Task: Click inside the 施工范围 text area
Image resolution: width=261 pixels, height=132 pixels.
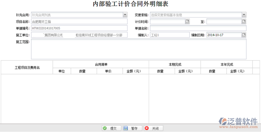Action: 138,49
